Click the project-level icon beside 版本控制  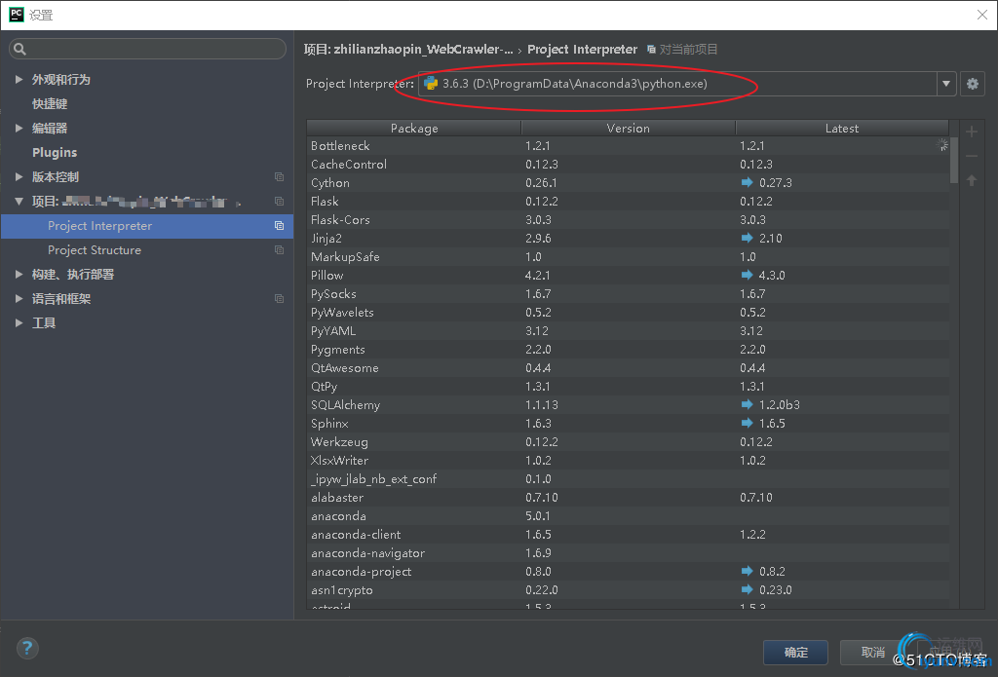click(x=279, y=177)
